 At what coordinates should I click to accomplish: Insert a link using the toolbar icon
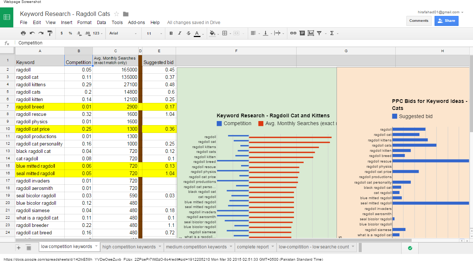pyautogui.click(x=293, y=33)
